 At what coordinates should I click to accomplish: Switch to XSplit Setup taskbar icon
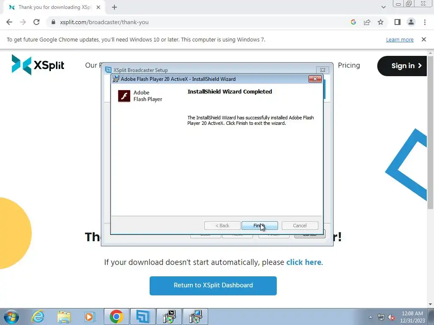click(x=142, y=317)
